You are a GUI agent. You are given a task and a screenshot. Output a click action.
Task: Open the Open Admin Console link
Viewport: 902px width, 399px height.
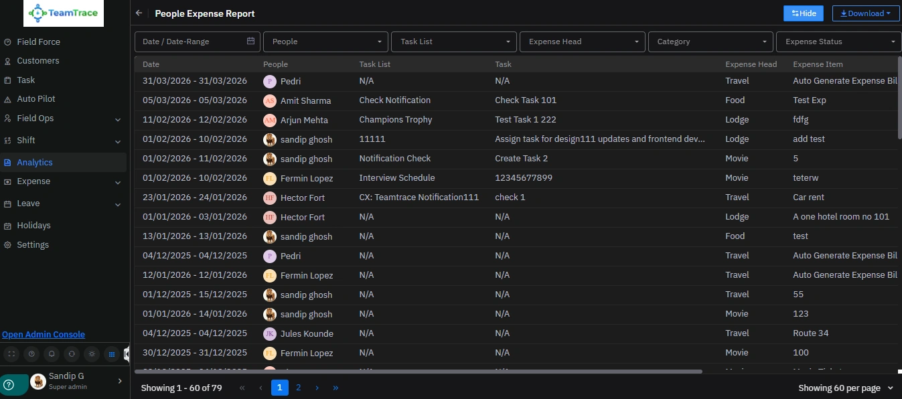click(44, 335)
